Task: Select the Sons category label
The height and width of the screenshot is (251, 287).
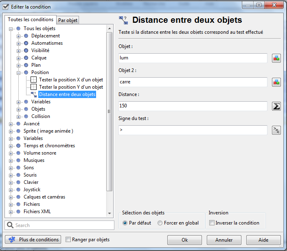Action: [29, 168]
